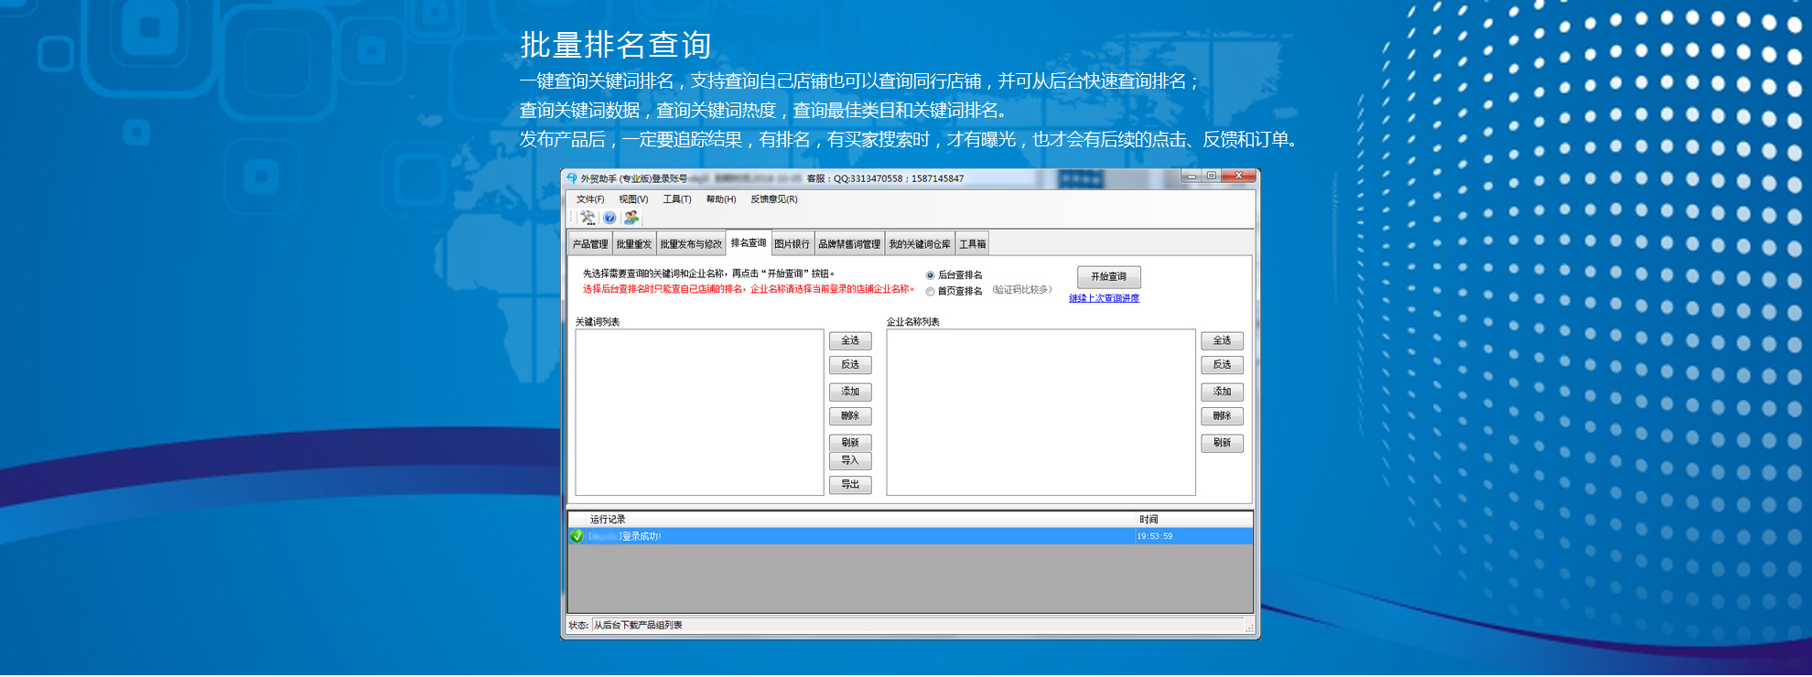
Task: Click inside the 企业名称列表 list box
Action: tap(1041, 413)
